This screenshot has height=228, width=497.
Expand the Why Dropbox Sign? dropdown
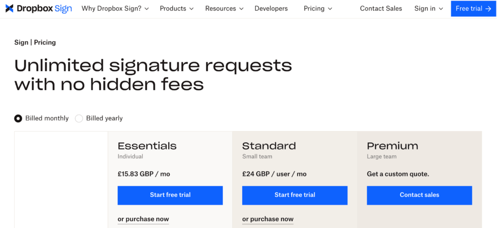click(x=115, y=9)
